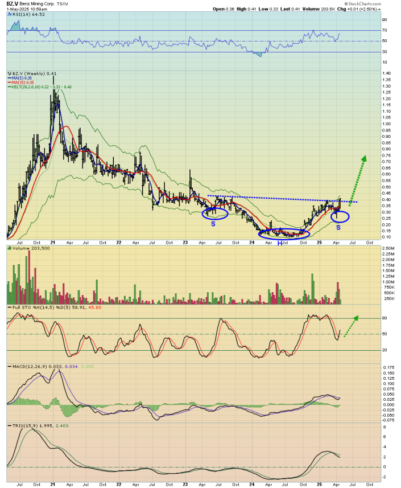Click the Volume 203,500 panel label
The height and width of the screenshot is (488, 401).
tap(31, 248)
